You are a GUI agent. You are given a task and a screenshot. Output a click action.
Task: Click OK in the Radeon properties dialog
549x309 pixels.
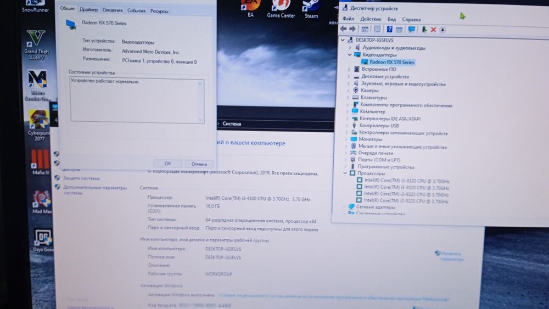(x=167, y=164)
